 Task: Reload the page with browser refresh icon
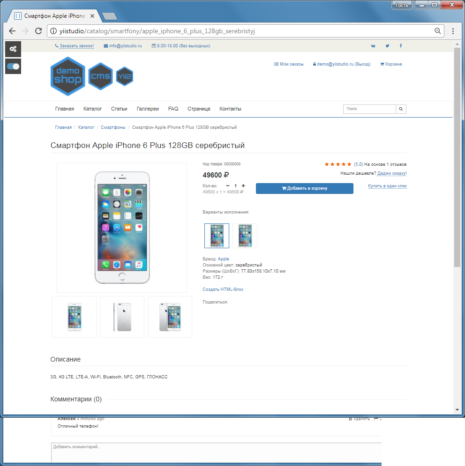pyautogui.click(x=38, y=31)
